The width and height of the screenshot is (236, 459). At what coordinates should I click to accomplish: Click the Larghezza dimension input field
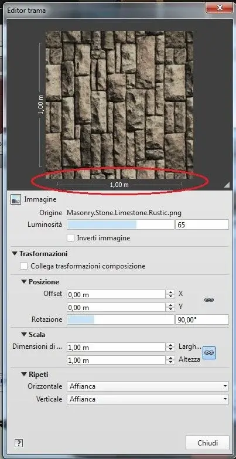[117, 347]
